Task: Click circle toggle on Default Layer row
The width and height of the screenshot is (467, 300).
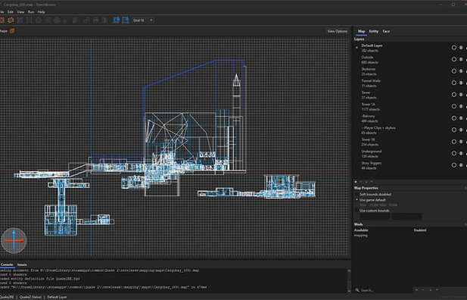Action: click(x=454, y=48)
